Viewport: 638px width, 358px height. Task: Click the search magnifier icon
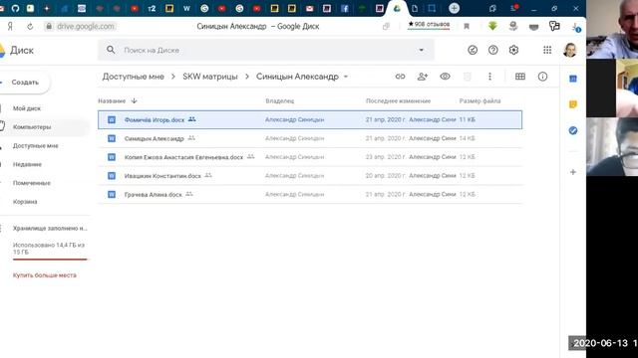[111, 50]
